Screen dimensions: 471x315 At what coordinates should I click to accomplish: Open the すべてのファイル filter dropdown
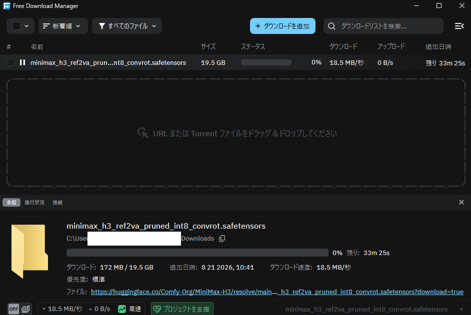(127, 26)
